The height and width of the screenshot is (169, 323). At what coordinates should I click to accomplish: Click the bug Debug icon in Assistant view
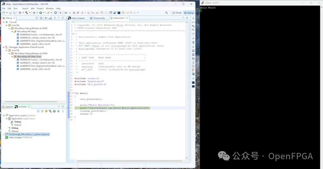pos(59,111)
